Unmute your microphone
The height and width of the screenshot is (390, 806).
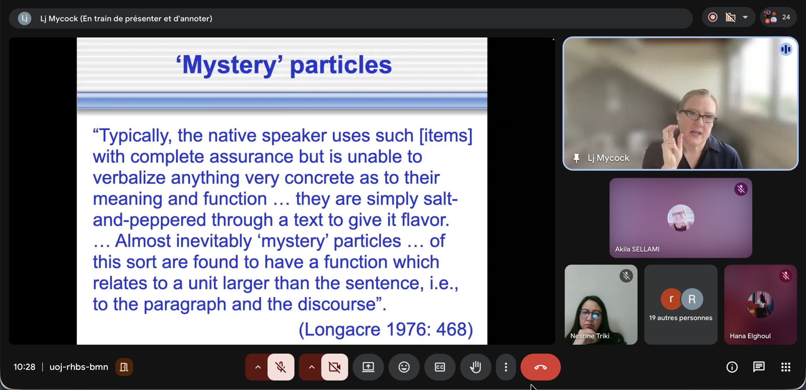click(x=281, y=367)
